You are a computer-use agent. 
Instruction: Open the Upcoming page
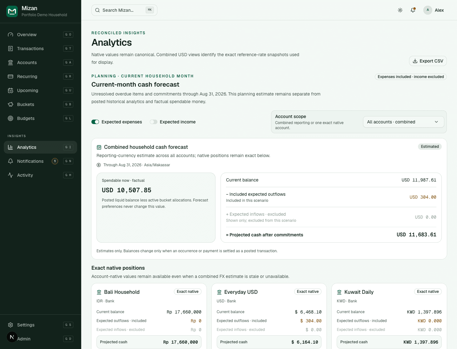coord(40,90)
